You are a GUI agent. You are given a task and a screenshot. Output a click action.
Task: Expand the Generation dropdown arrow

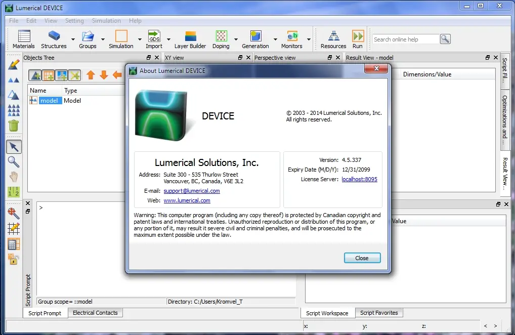(x=275, y=39)
